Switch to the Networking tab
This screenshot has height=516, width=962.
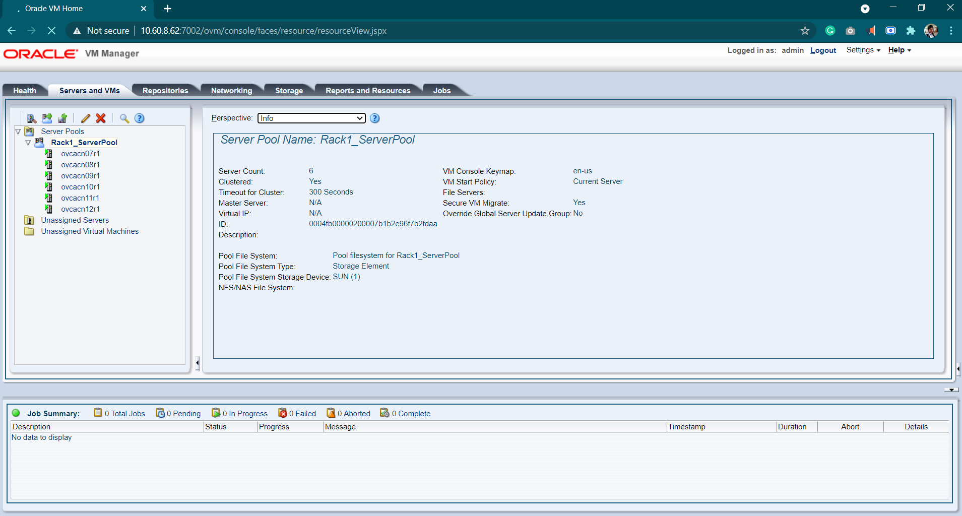pos(232,91)
